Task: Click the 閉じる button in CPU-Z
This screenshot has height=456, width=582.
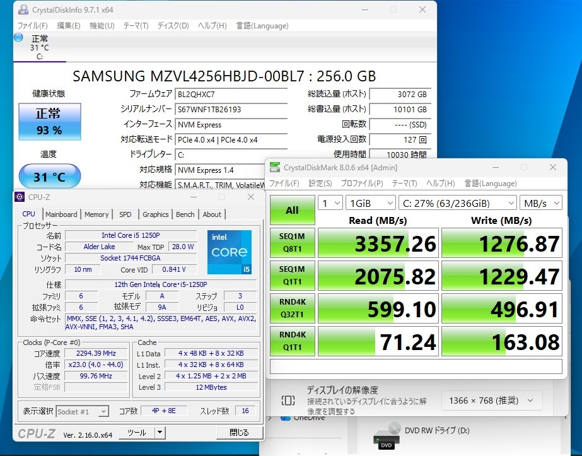Action: click(240, 432)
